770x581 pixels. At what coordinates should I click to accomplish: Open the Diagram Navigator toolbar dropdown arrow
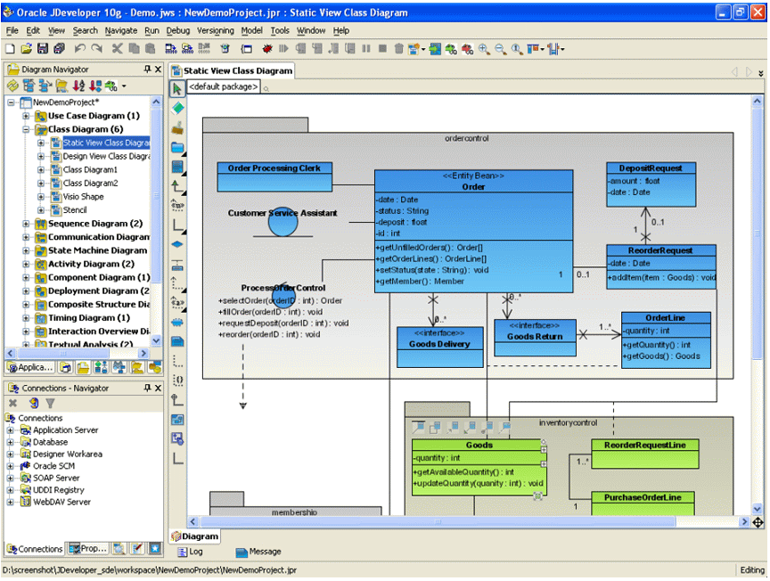pos(124,86)
